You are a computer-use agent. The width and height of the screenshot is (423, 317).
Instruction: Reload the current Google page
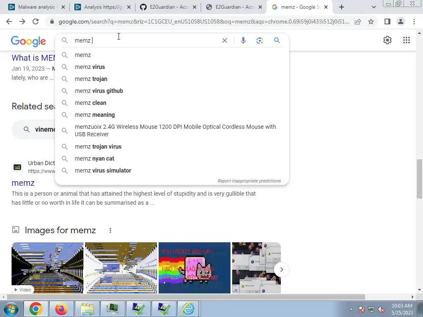36,21
